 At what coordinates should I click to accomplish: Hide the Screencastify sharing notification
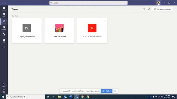pyautogui.click(x=115, y=91)
